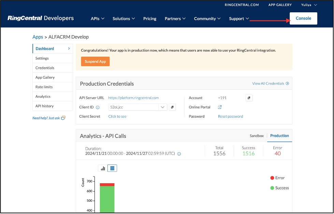Expand the Support menu

point(239,18)
